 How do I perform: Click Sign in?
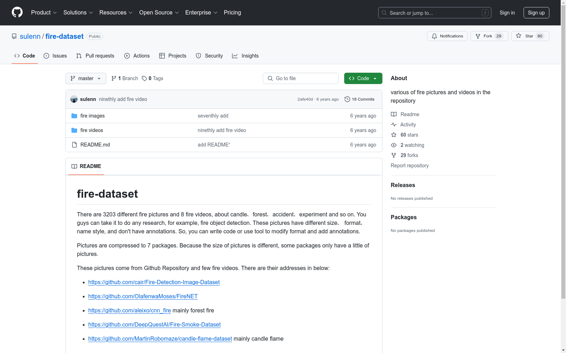[507, 13]
